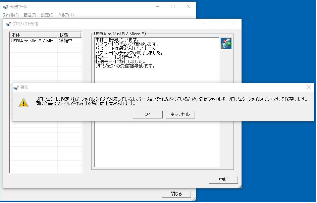
Task: Click the warning message about .prx file
Action: (172, 101)
